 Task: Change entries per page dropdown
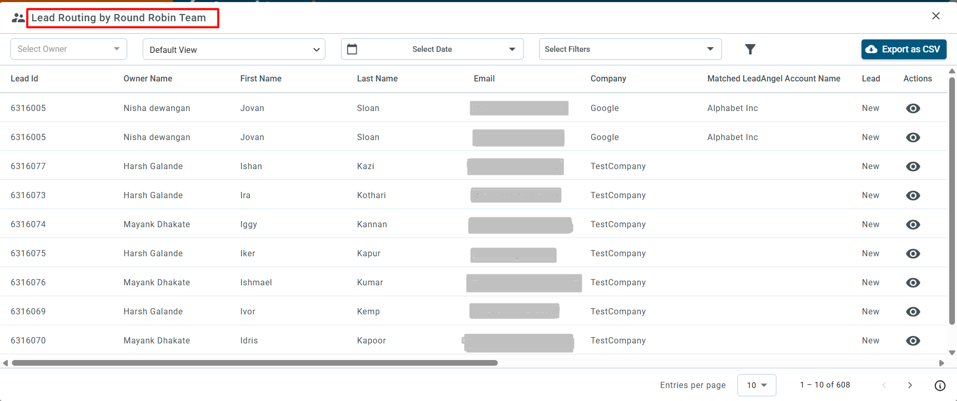click(757, 385)
